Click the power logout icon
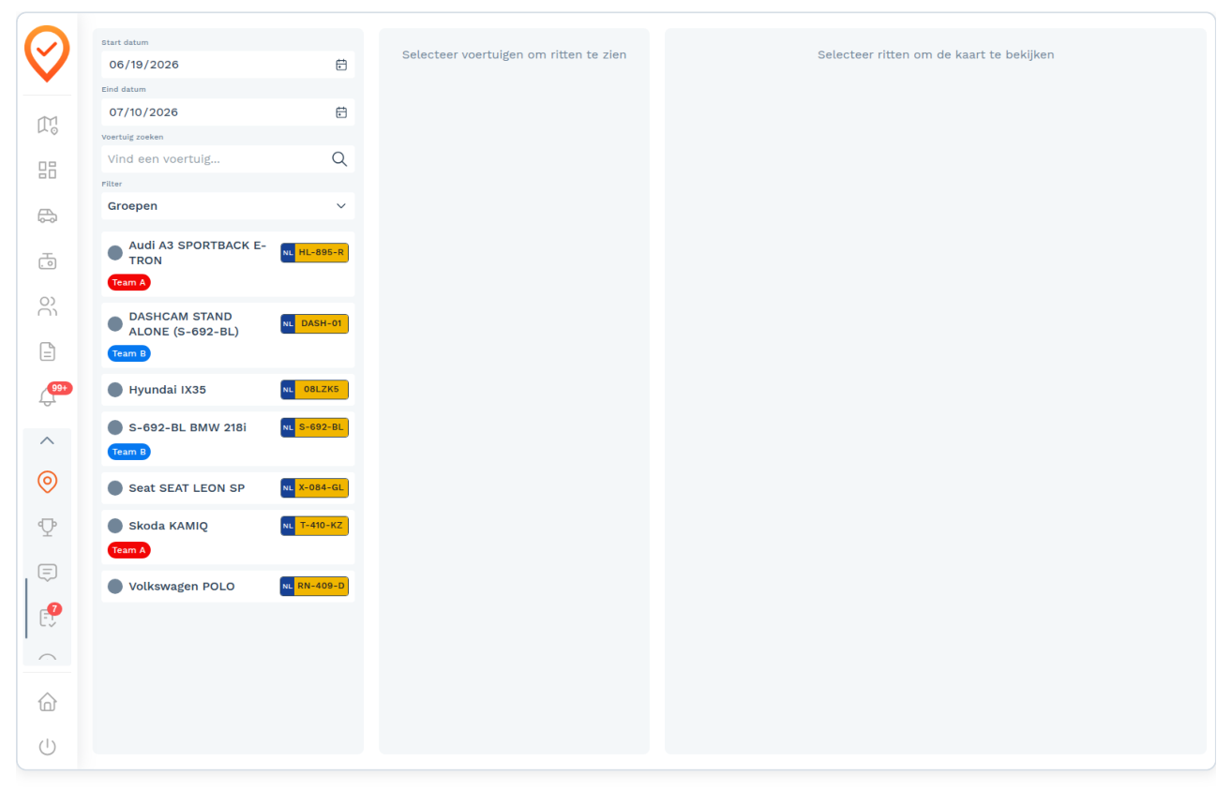Viewport: 1232px width, 790px height. [x=47, y=747]
